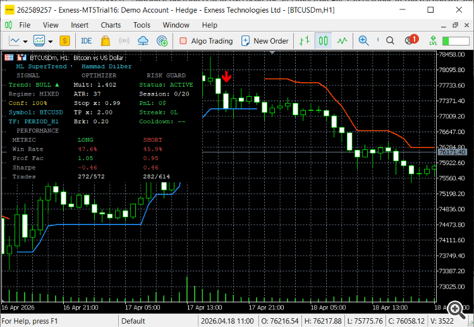This screenshot has height=327, width=474.
Task: Click the 'Regime: MIXED' text
Action: pos(34,94)
